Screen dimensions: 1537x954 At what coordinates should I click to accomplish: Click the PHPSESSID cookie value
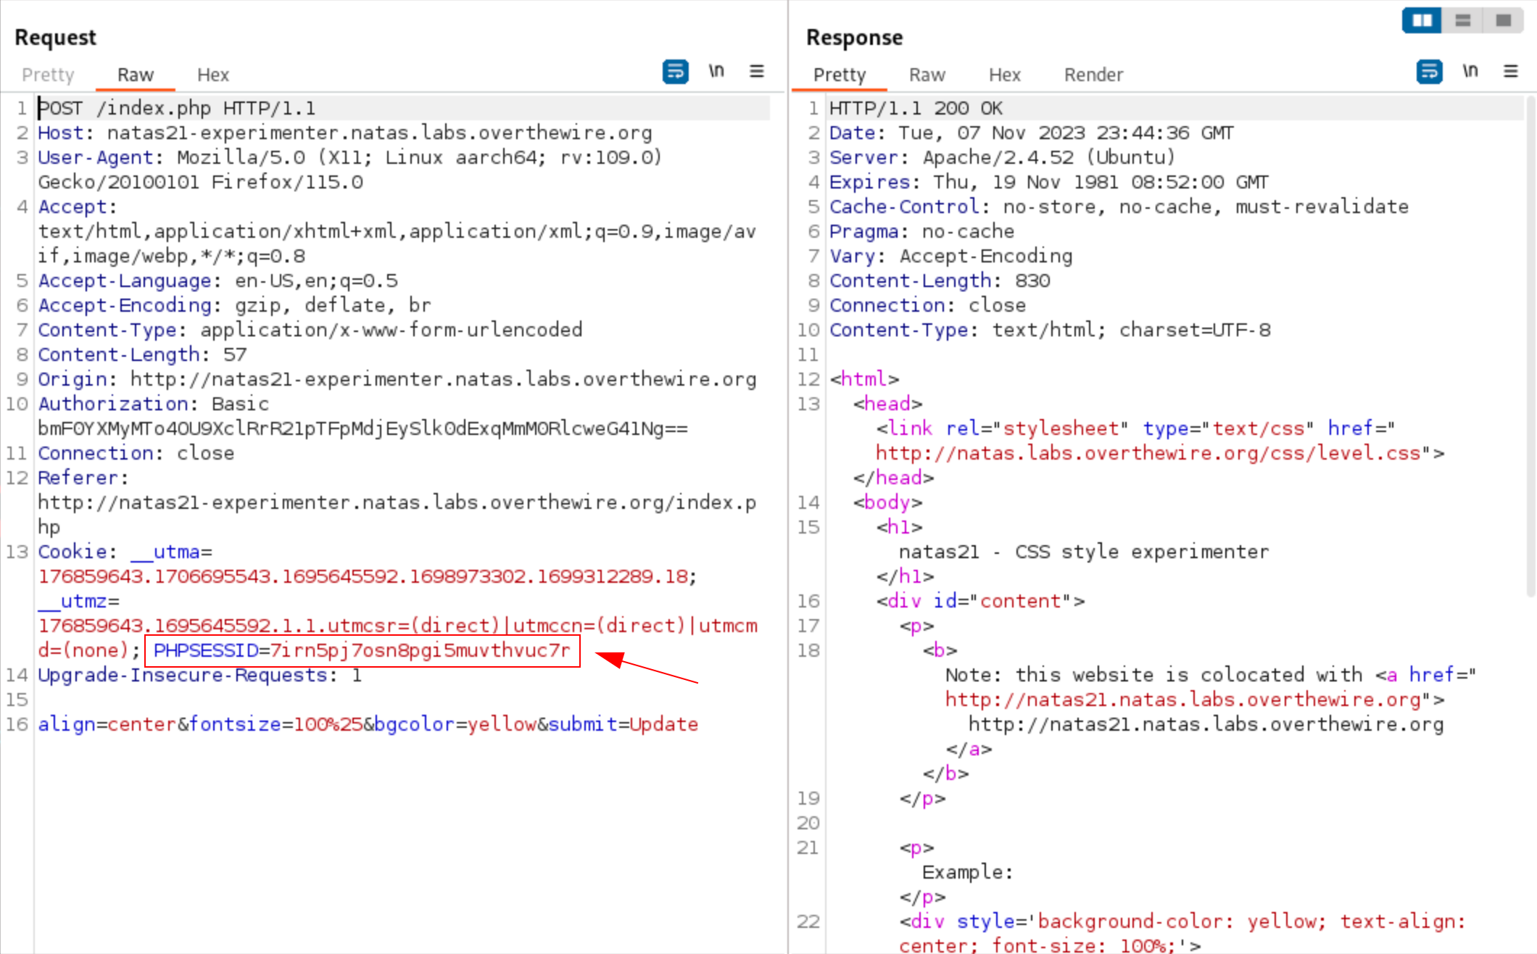tap(420, 650)
